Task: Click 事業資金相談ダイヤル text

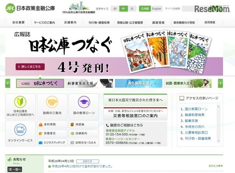Action: 120,131
